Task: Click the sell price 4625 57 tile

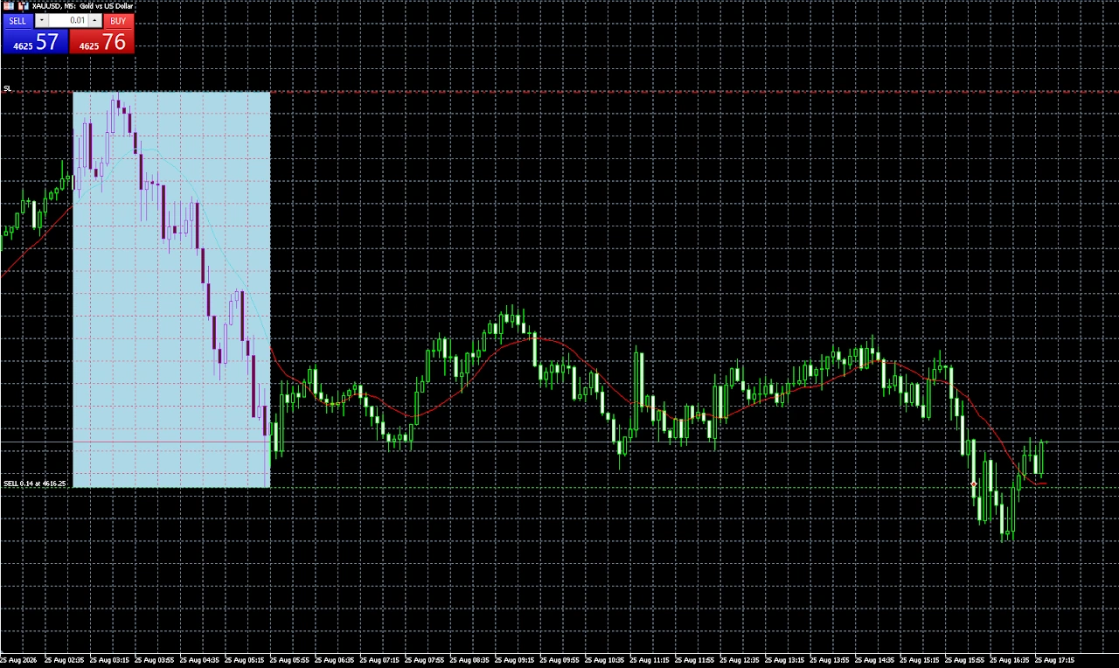Action: [35, 41]
